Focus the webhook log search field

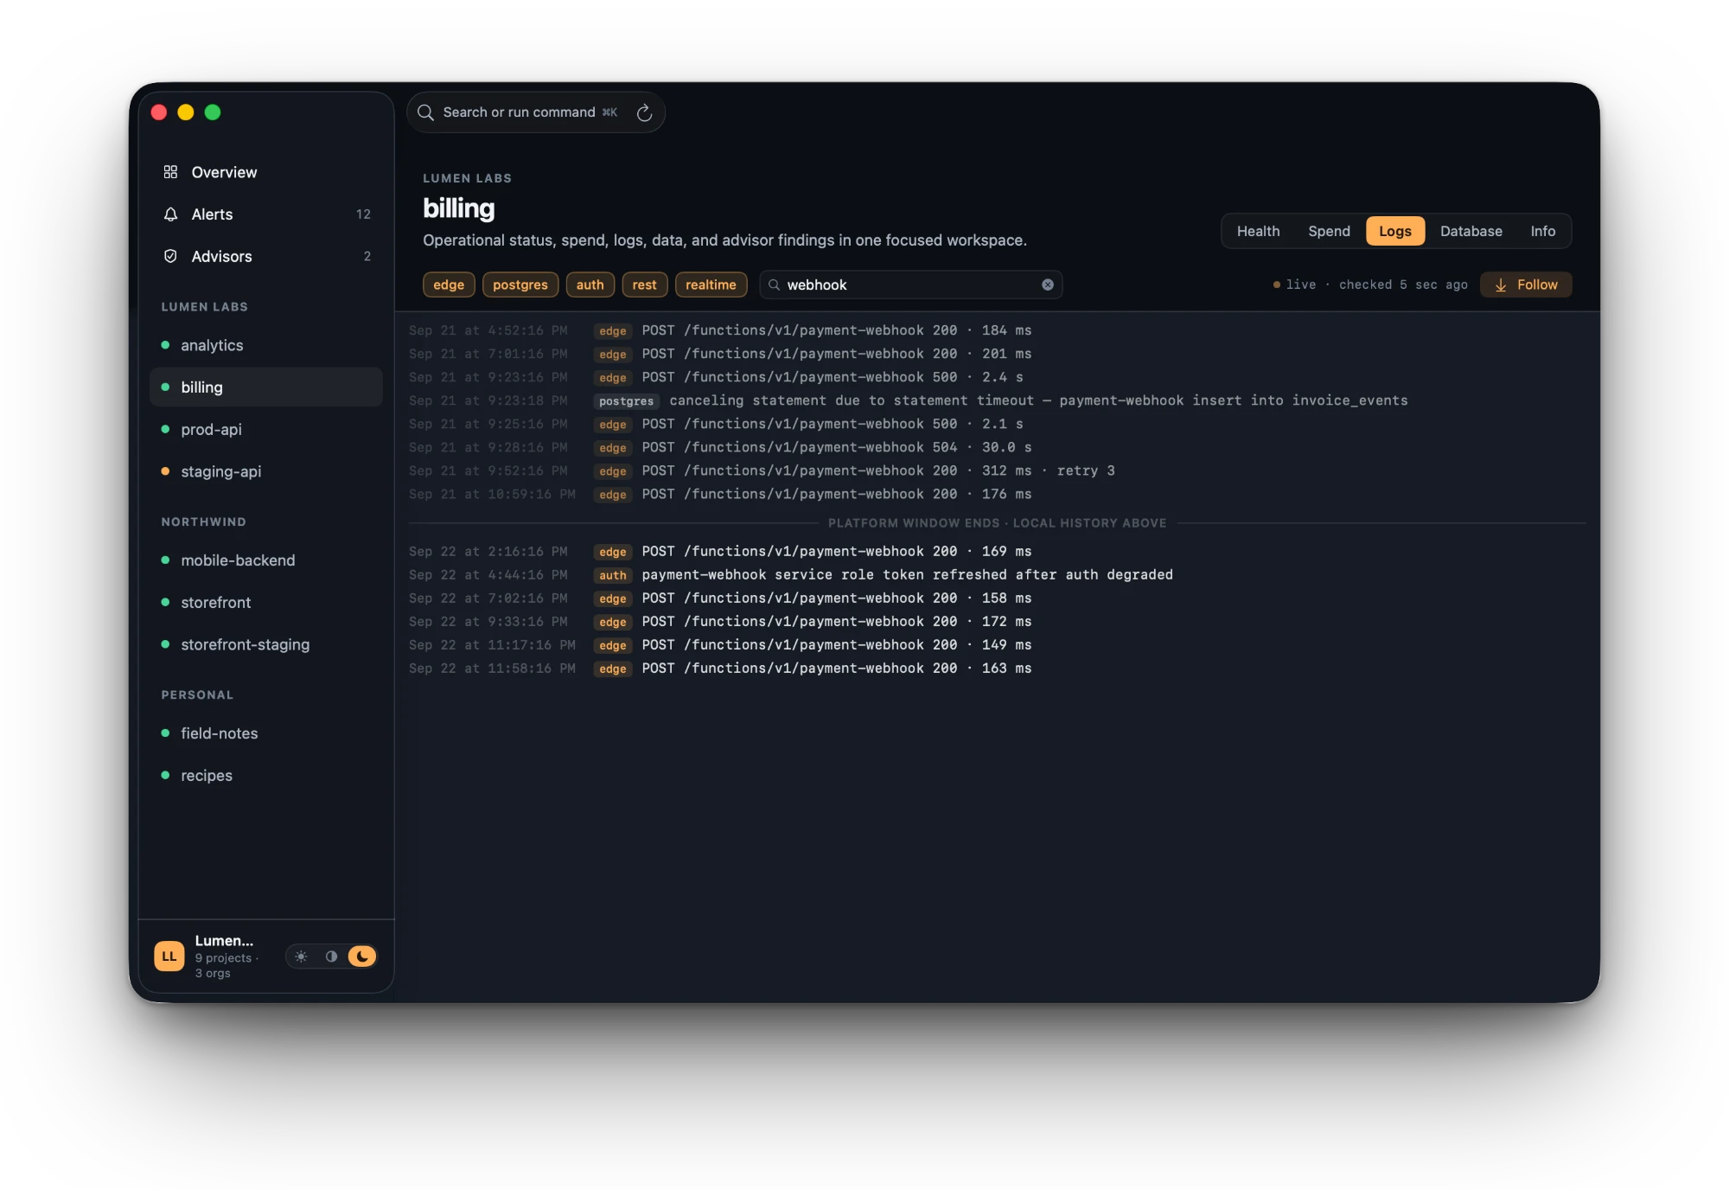coord(911,285)
